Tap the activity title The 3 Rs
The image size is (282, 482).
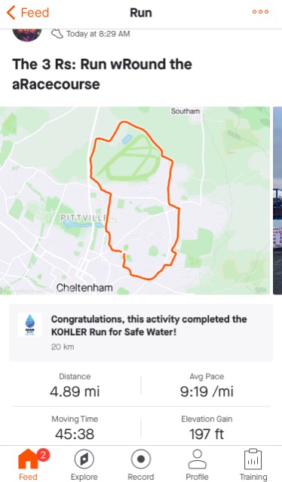point(102,74)
